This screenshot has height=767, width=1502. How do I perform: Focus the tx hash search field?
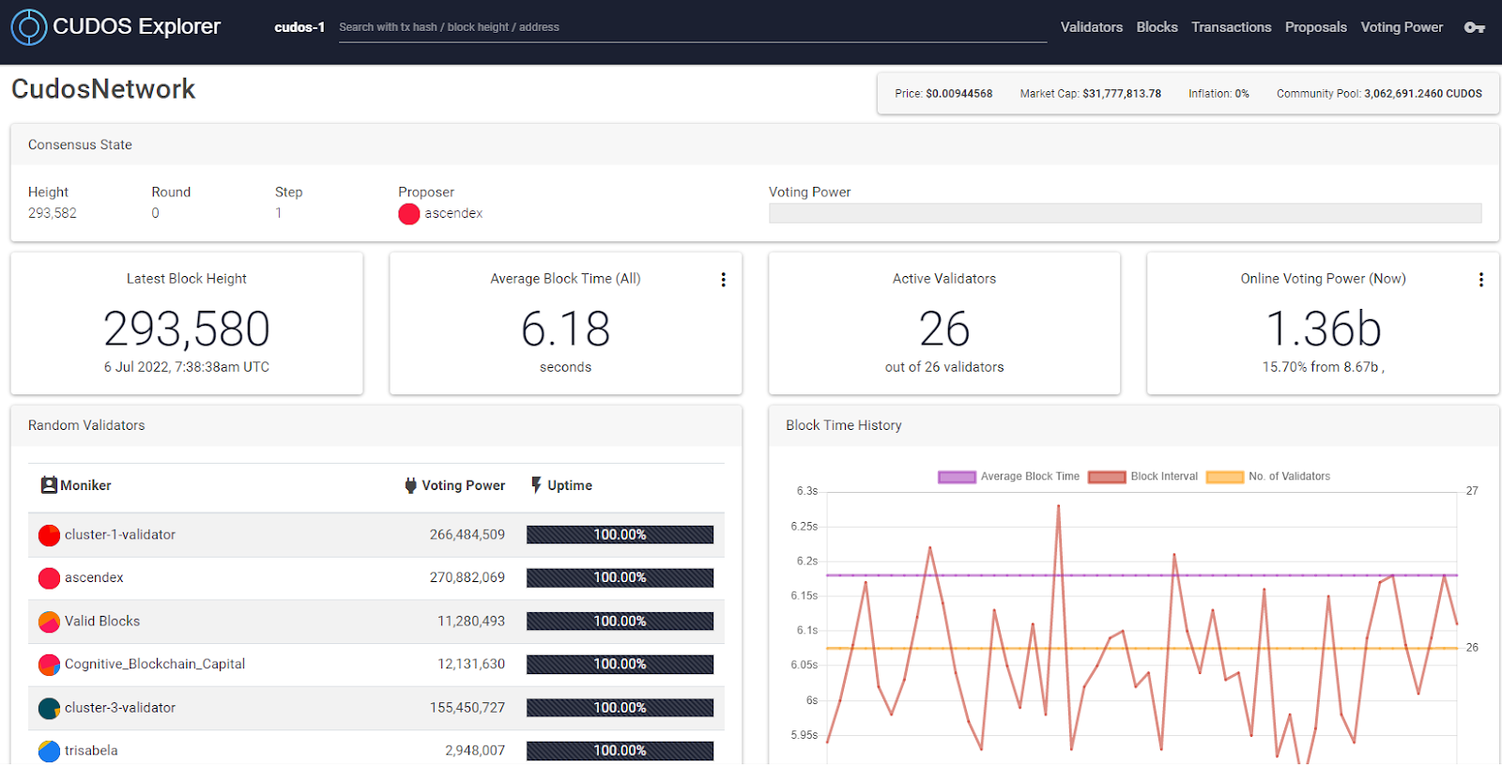[x=693, y=27]
